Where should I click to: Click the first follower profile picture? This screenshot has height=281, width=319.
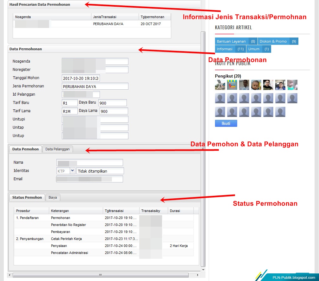(220, 85)
